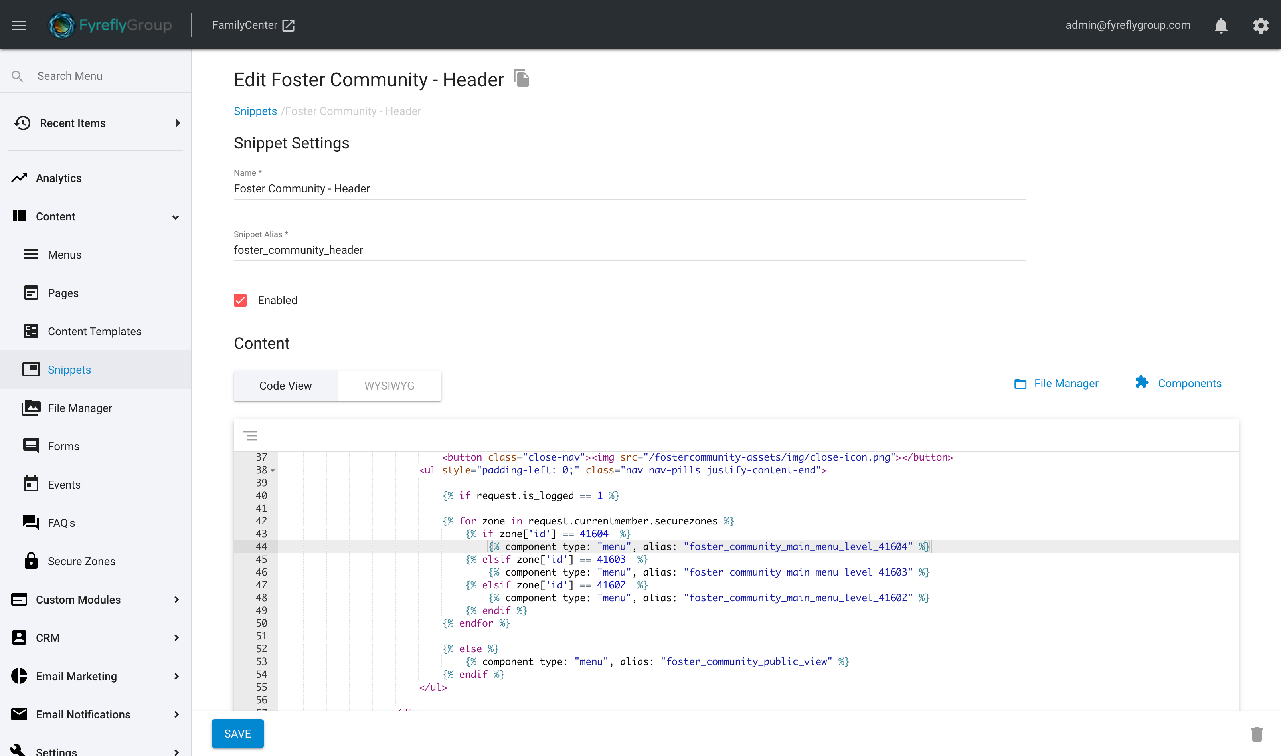This screenshot has height=756, width=1281.
Task: Select the Code View tab
Action: [285, 386]
